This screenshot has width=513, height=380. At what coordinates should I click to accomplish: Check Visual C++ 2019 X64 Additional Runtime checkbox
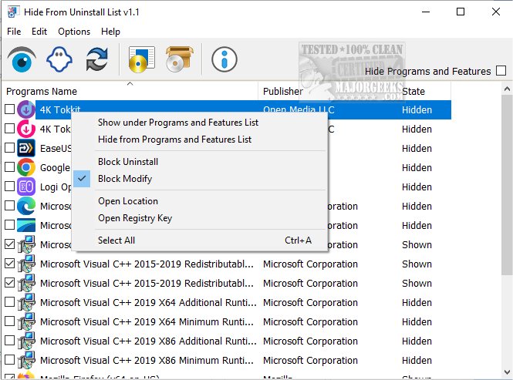click(x=10, y=302)
